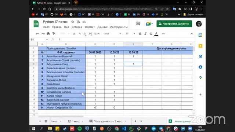Toggle italic formatting

pyautogui.click(x=145, y=34)
